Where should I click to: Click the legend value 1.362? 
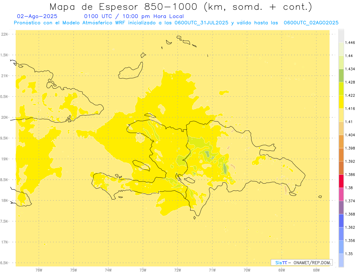pyautogui.click(x=350, y=228)
